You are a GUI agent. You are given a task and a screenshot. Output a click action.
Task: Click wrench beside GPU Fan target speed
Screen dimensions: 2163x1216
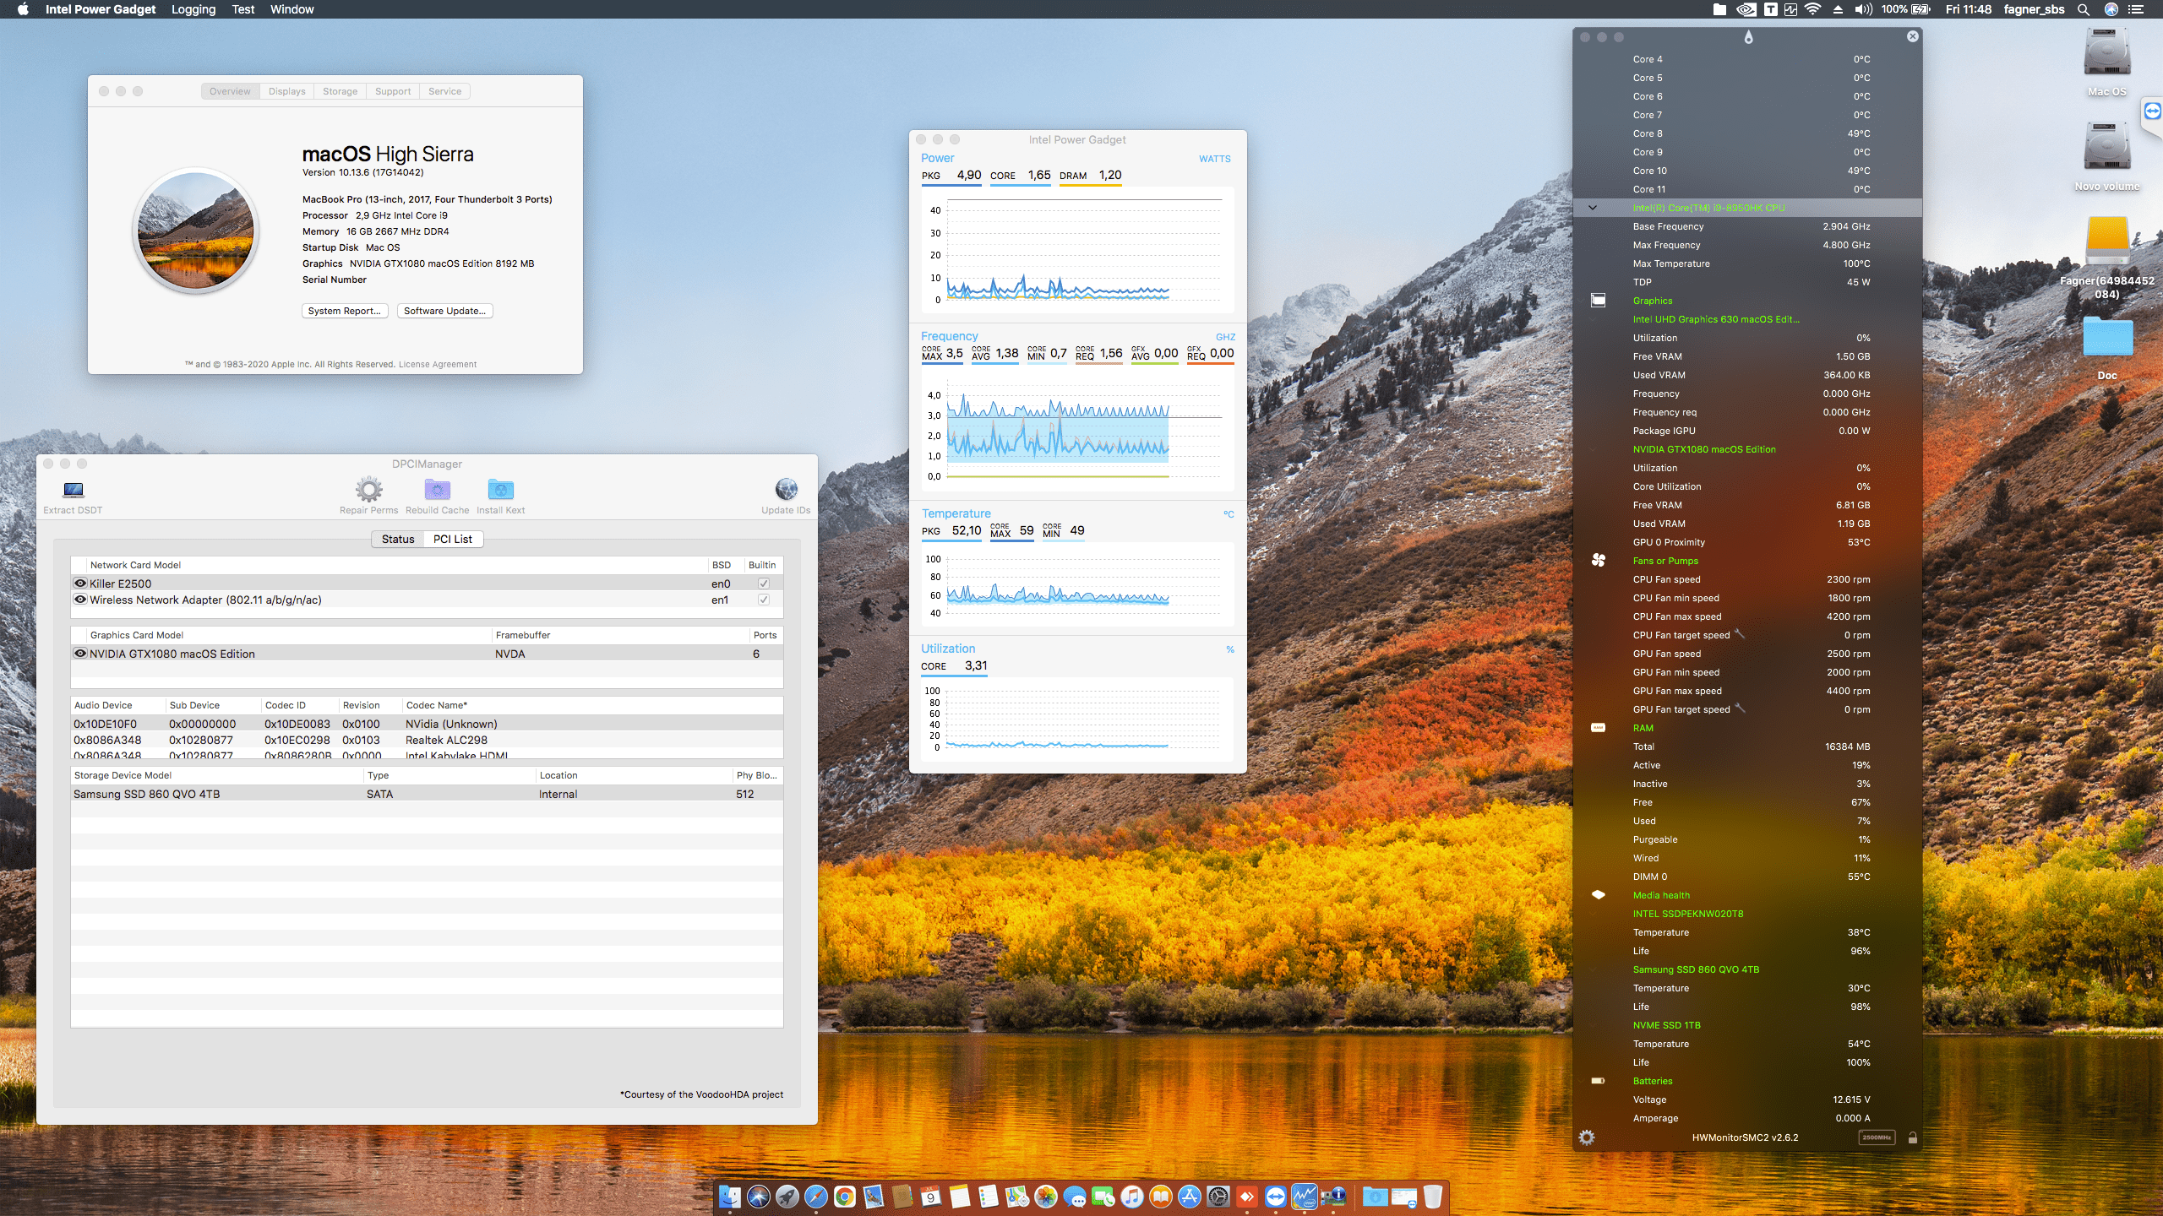click(1740, 708)
